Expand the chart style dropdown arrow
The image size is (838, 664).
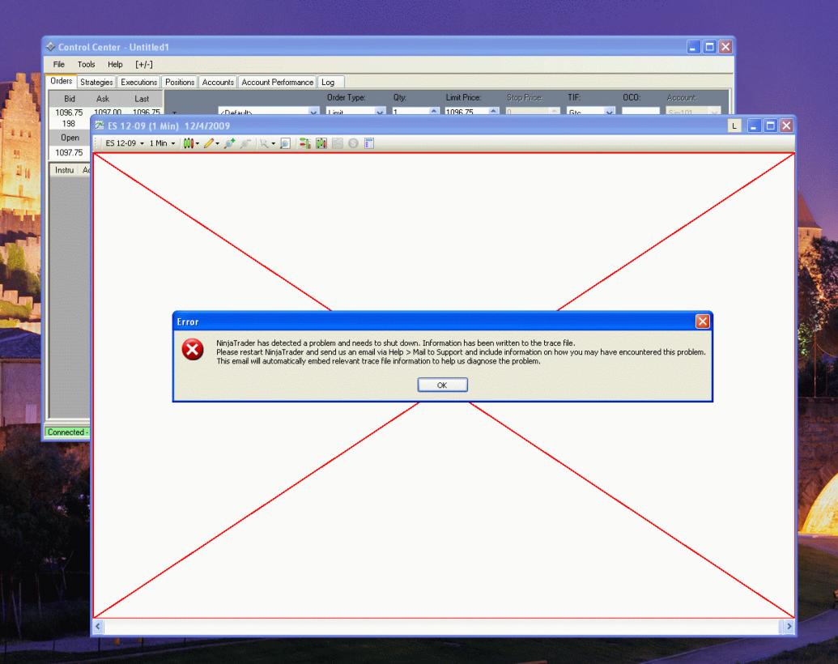click(198, 144)
